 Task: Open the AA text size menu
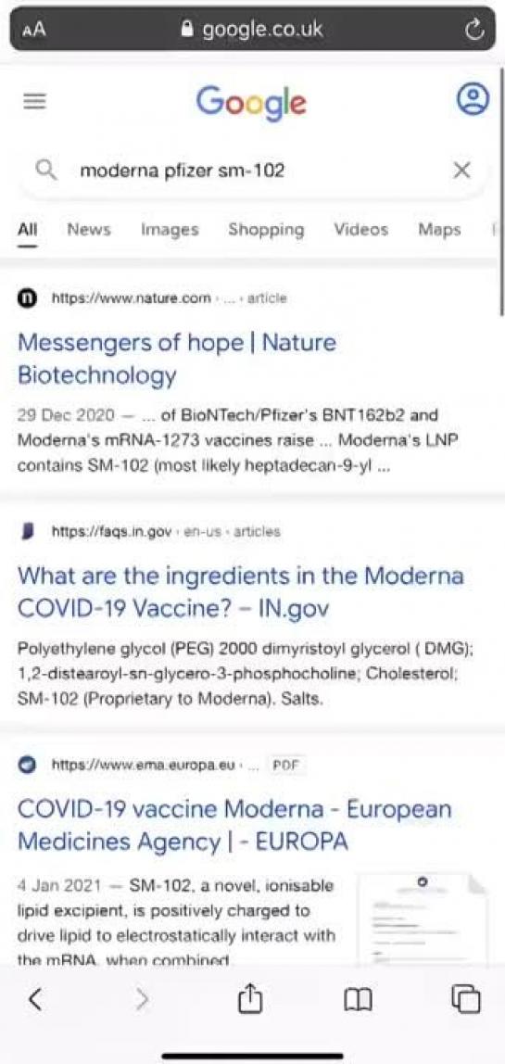[34, 31]
